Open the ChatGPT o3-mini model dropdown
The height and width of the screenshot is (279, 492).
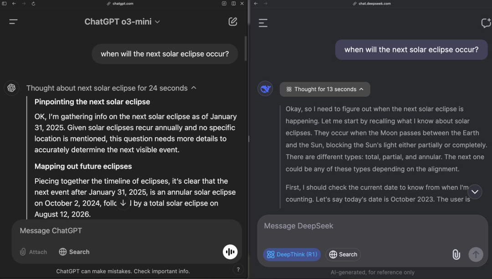pyautogui.click(x=122, y=22)
